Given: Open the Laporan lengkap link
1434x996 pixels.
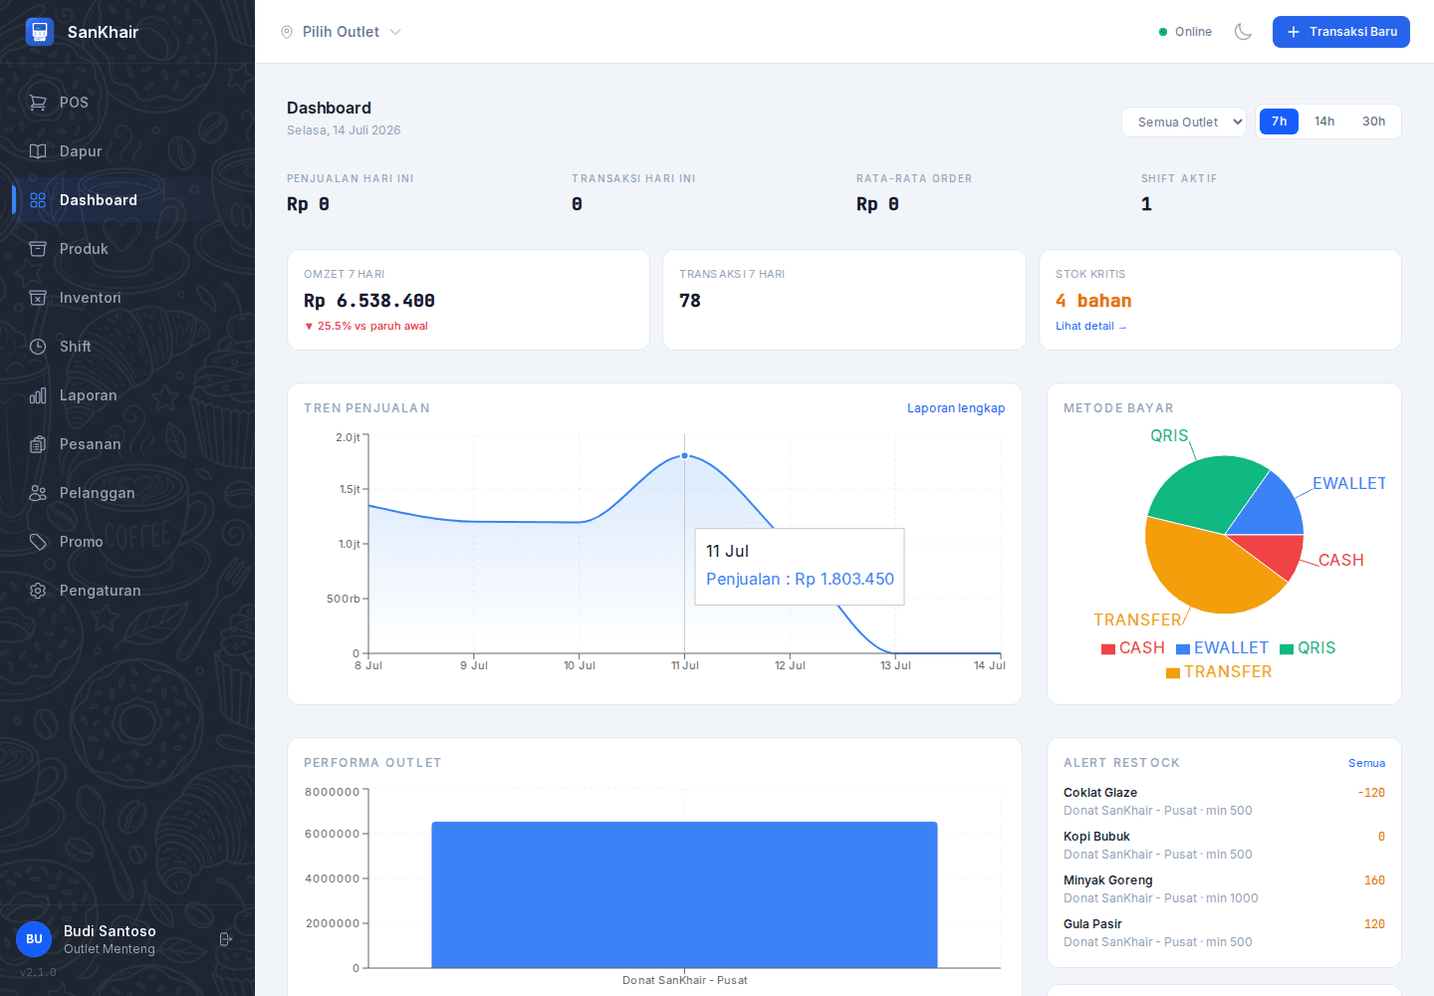Looking at the screenshot, I should tap(956, 408).
